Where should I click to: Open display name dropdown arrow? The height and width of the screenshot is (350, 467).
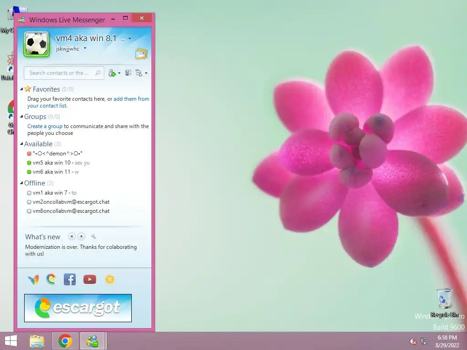(x=130, y=39)
